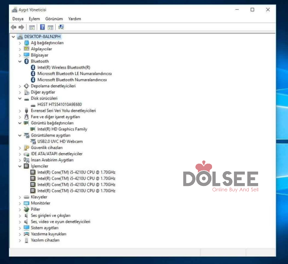The width and height of the screenshot is (288, 264).
Task: Select the first Intel Core i5-4210U processor entry
Action: point(76,172)
